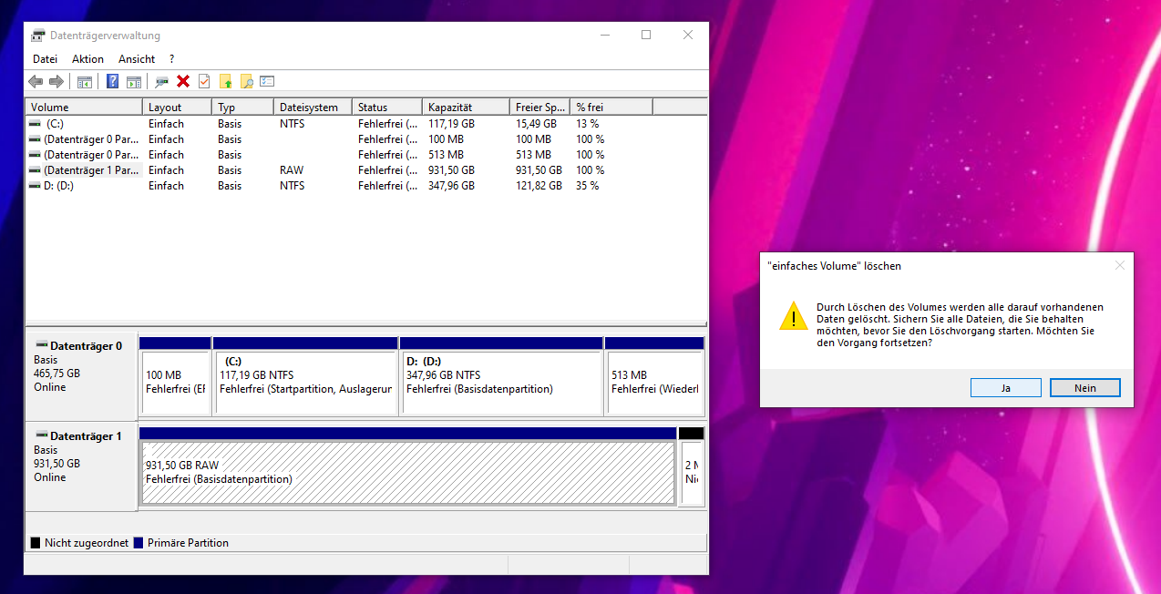Open the Datei menu
Screen dimensions: 1161x594
[x=45, y=59]
